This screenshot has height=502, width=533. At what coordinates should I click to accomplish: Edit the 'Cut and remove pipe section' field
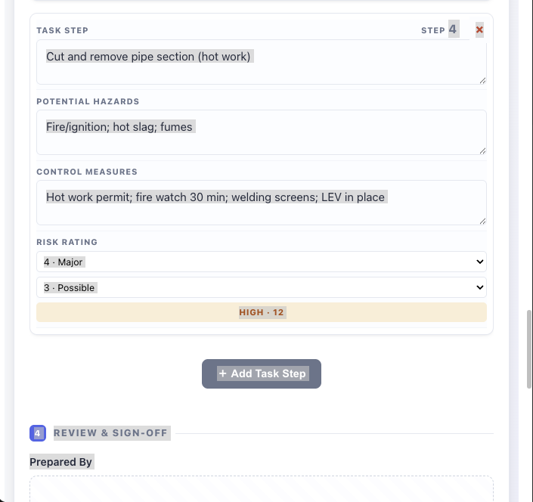[262, 62]
